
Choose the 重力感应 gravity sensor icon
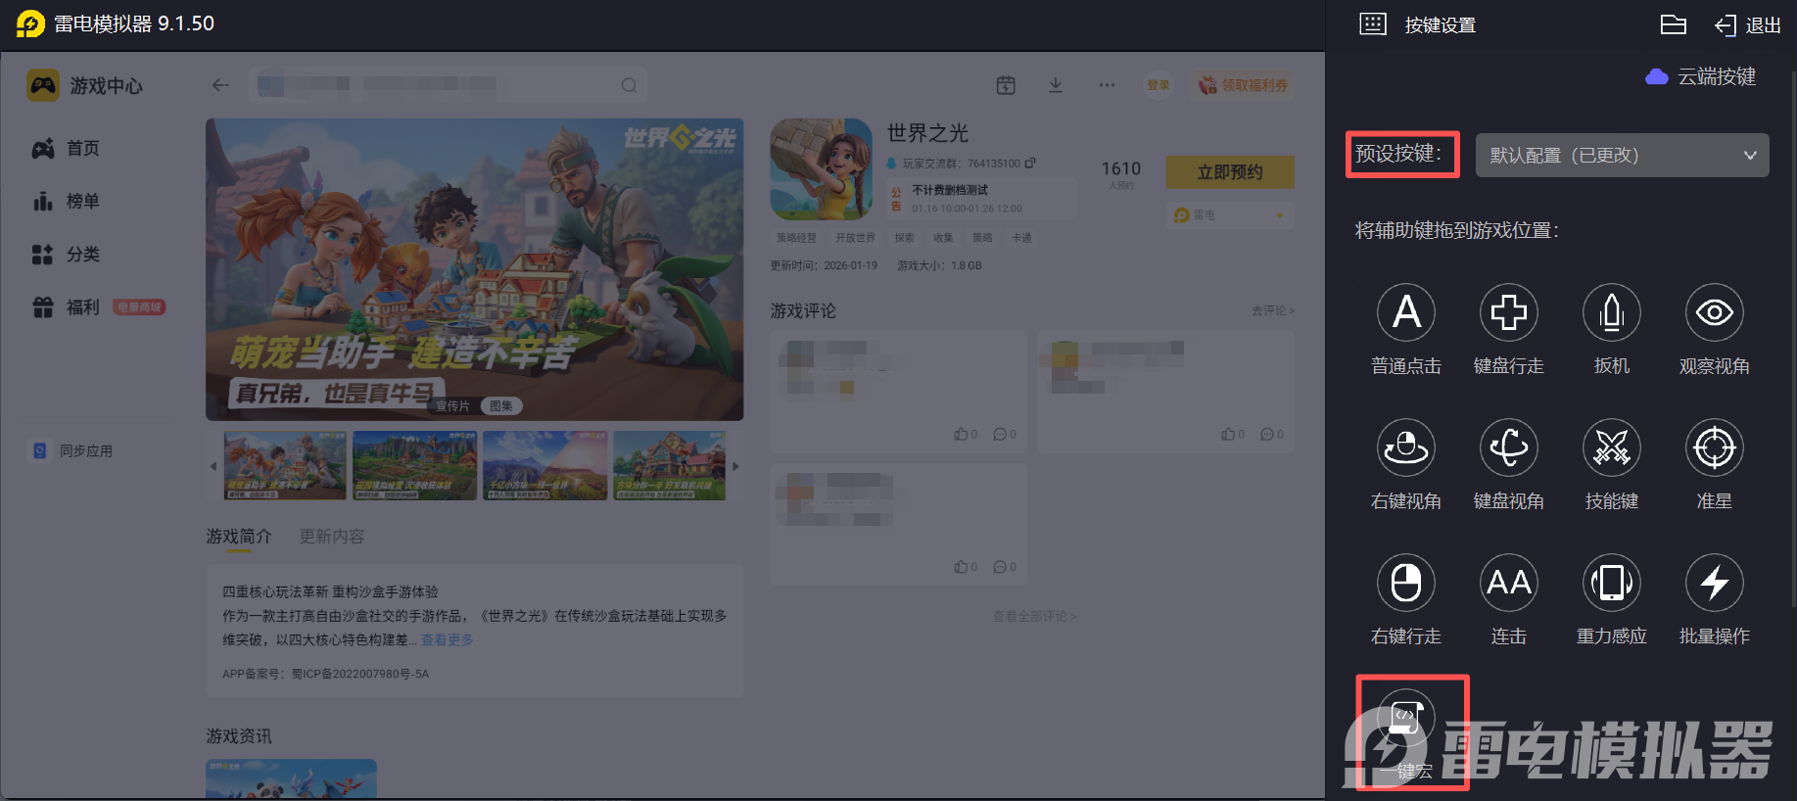pyautogui.click(x=1612, y=583)
